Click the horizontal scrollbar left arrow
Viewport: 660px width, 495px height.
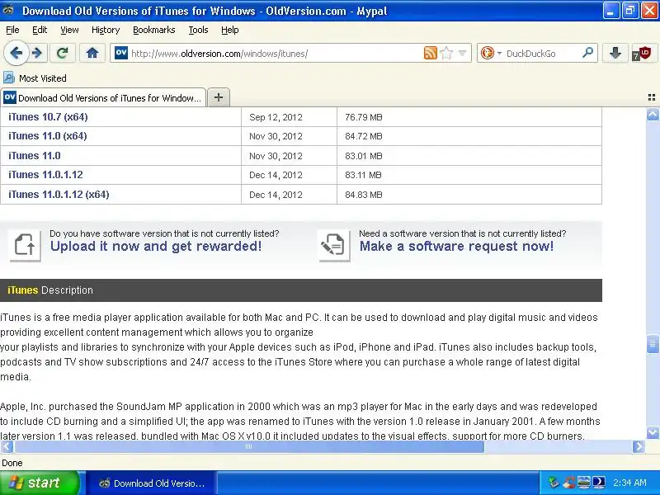pyautogui.click(x=7, y=446)
